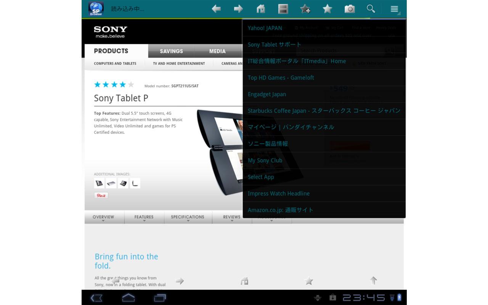Tap the left arrow in the bottom overlay bar
488x305 pixels.
coord(115,281)
